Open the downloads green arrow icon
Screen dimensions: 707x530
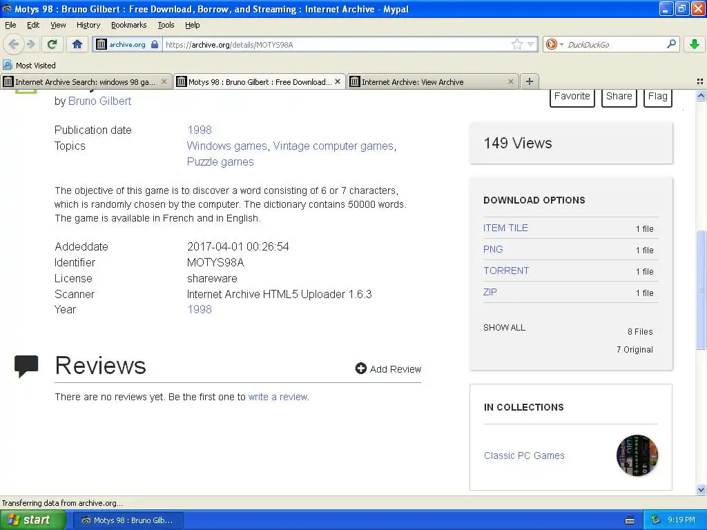point(695,44)
